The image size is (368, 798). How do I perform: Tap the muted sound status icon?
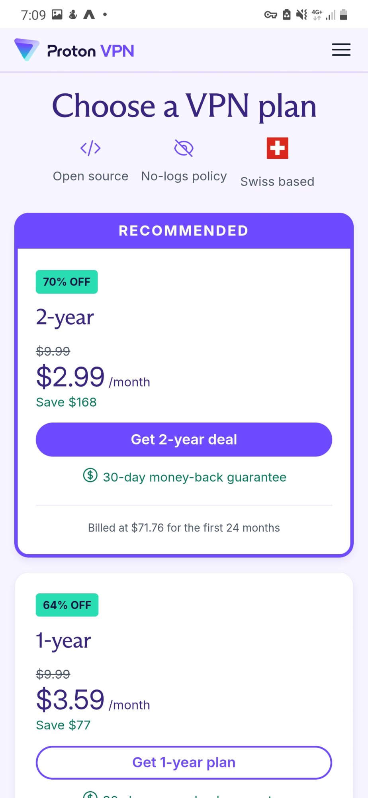[301, 15]
